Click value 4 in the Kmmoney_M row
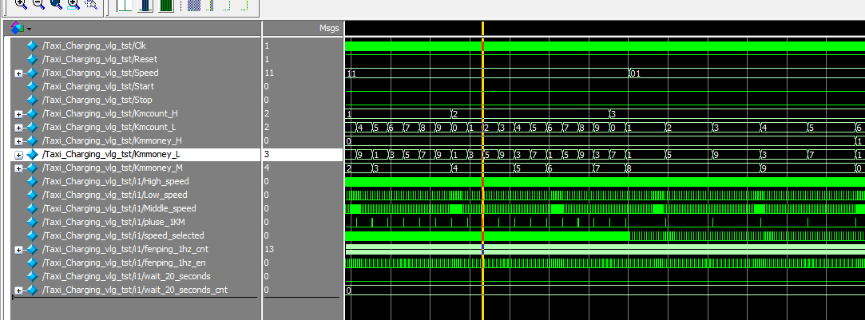The height and width of the screenshot is (320, 865). (267, 168)
